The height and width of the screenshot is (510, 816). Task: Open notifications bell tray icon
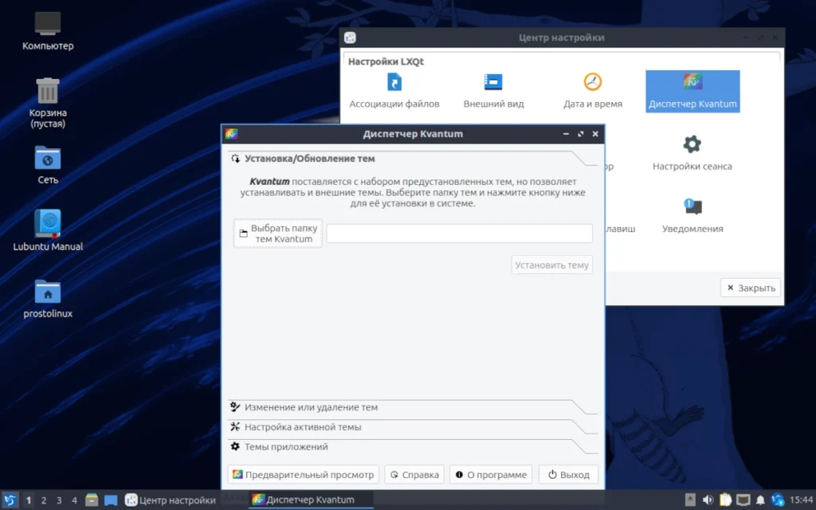[x=760, y=500]
